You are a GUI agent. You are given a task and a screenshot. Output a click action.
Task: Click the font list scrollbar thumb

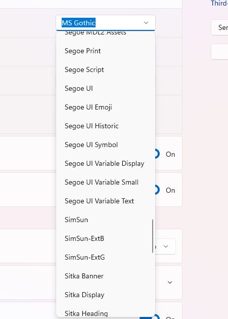(153, 236)
